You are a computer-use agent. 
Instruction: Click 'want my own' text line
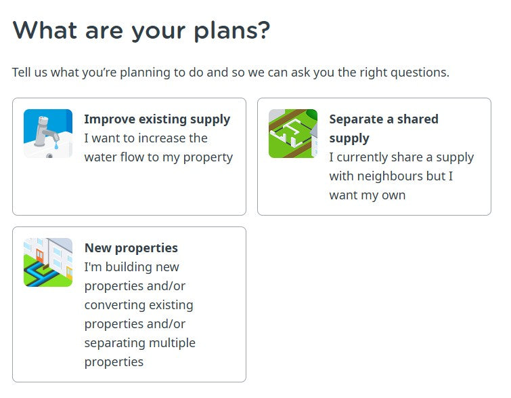tap(368, 195)
